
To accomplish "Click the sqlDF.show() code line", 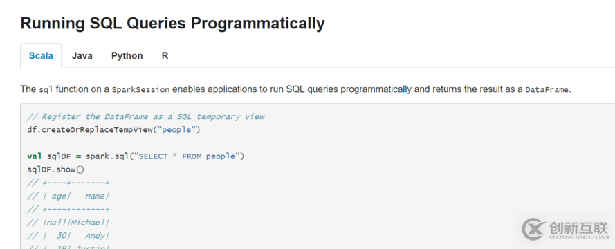I will point(56,169).
